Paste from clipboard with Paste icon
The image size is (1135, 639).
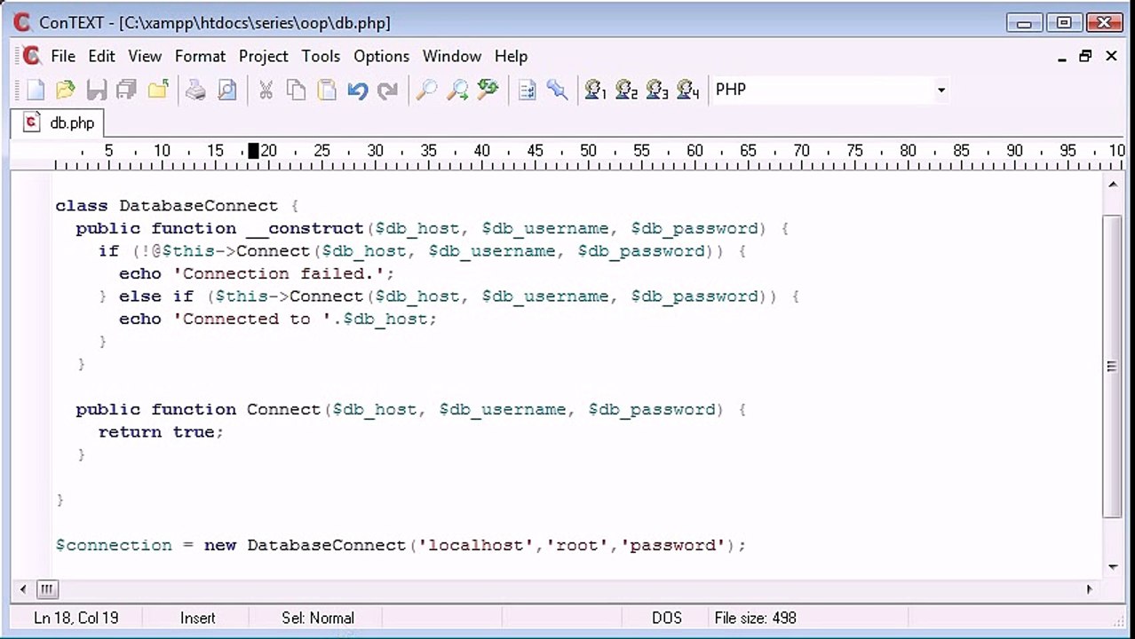point(327,90)
